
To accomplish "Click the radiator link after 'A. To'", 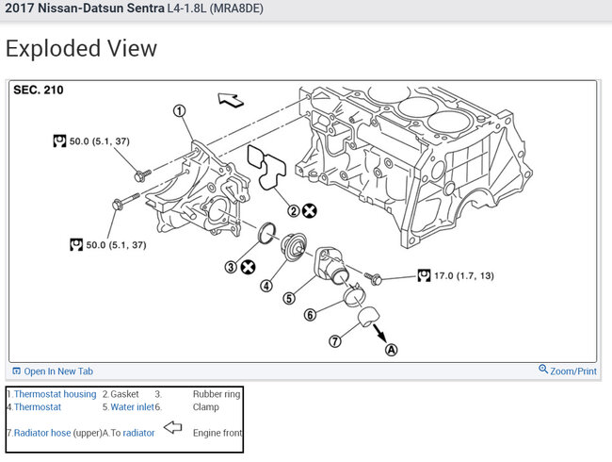I will click(x=138, y=433).
